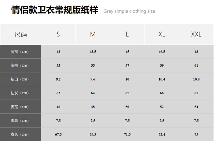Click the title 情侣款卫衣常规版纸样
214x141 pixels.
[x=55, y=10]
